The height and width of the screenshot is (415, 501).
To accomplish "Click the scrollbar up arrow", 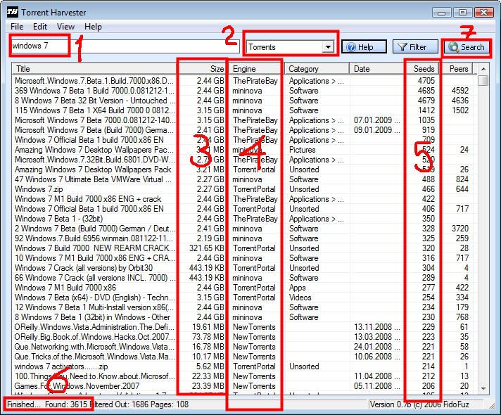I will tap(483, 69).
